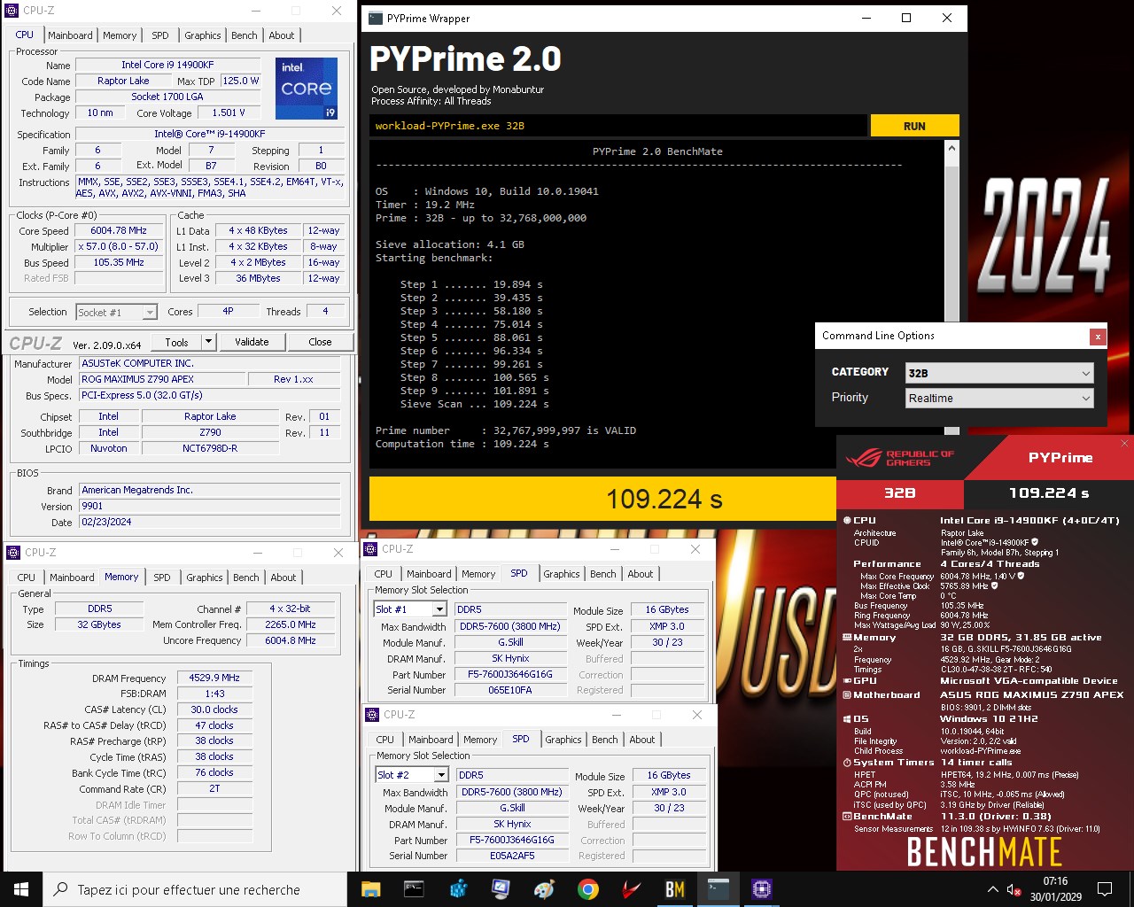This screenshot has width=1134, height=907.
Task: Open the Bench tab in top-left CPU-Z window
Action: pos(245,35)
